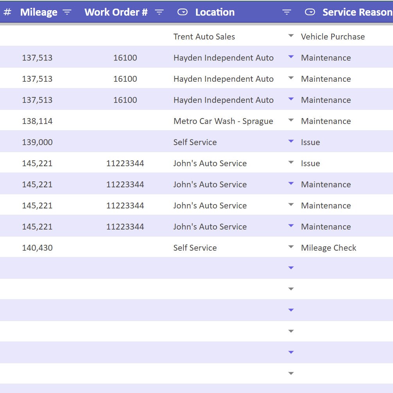The height and width of the screenshot is (393, 393).
Task: Open the Work Order # column filter
Action: coord(160,12)
